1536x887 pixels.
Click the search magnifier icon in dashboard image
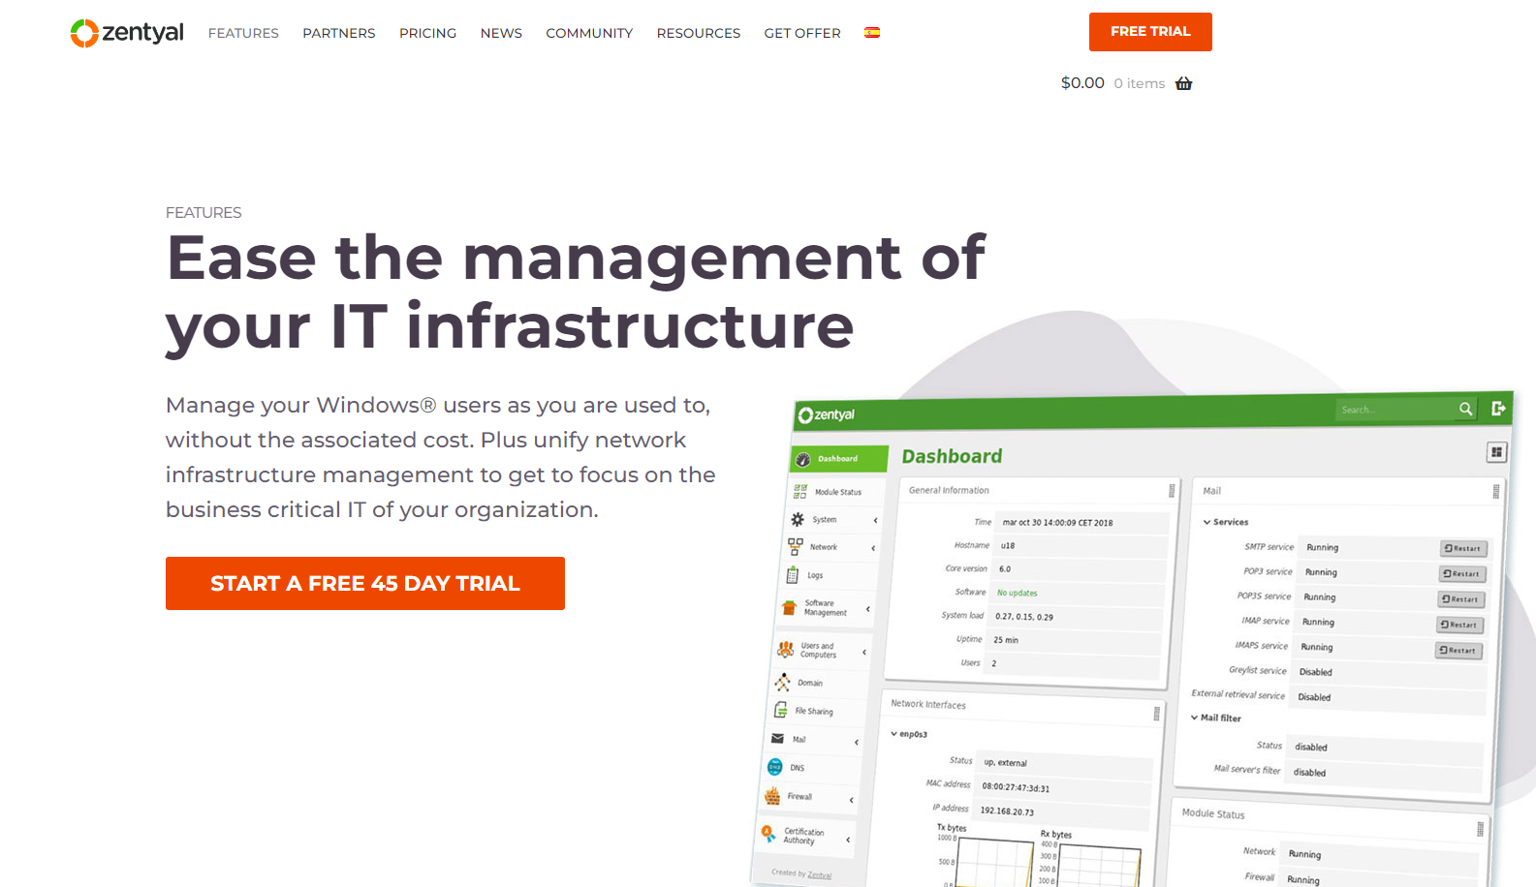[x=1465, y=409]
